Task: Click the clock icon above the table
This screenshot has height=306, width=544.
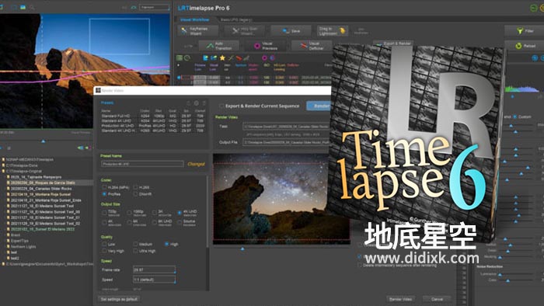Action: pyautogui.click(x=187, y=58)
